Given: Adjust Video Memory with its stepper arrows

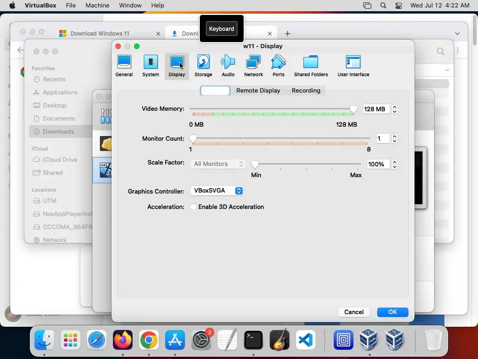Looking at the screenshot, I should point(394,109).
